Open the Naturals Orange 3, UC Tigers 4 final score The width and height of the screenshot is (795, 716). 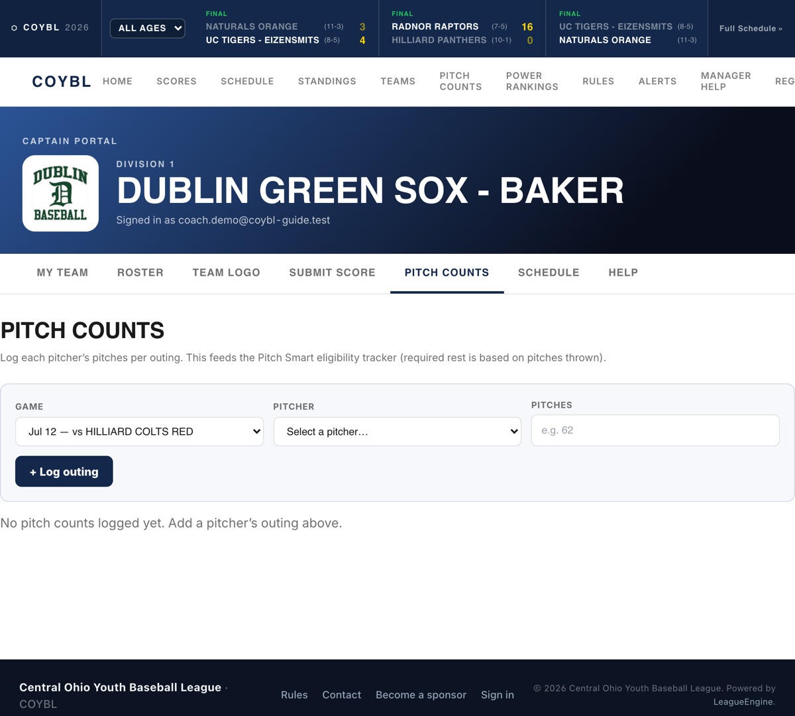286,29
